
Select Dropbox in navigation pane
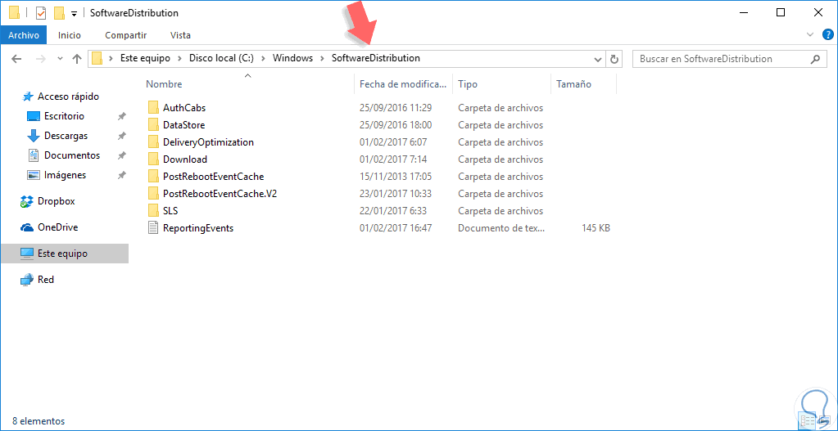(57, 202)
